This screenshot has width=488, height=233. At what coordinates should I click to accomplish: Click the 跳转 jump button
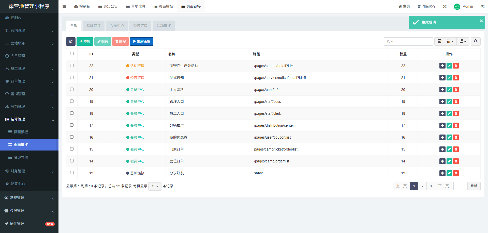[474, 186]
